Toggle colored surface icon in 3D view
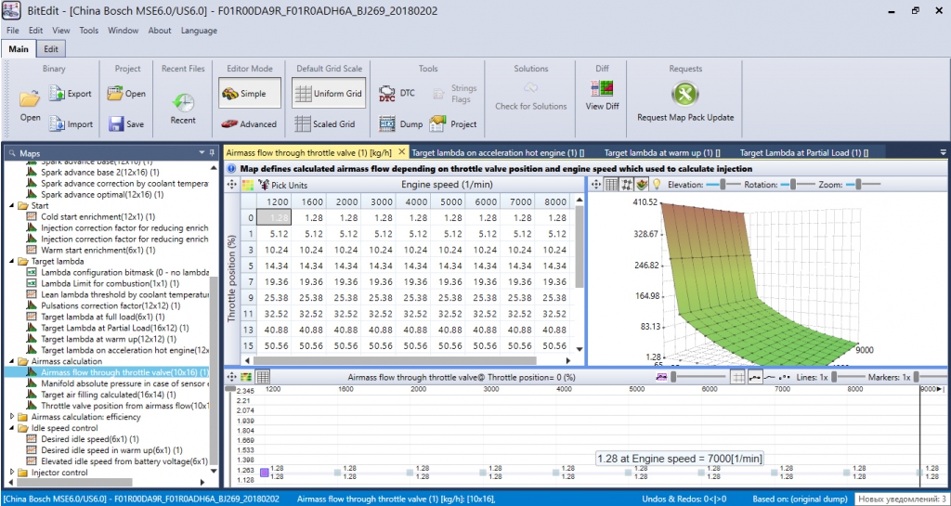 (x=641, y=184)
